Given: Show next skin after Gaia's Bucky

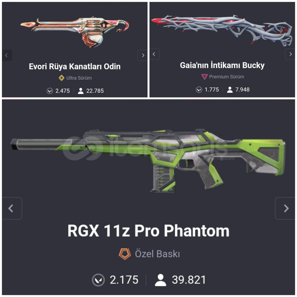Looking at the screenshot, I should [290, 54].
